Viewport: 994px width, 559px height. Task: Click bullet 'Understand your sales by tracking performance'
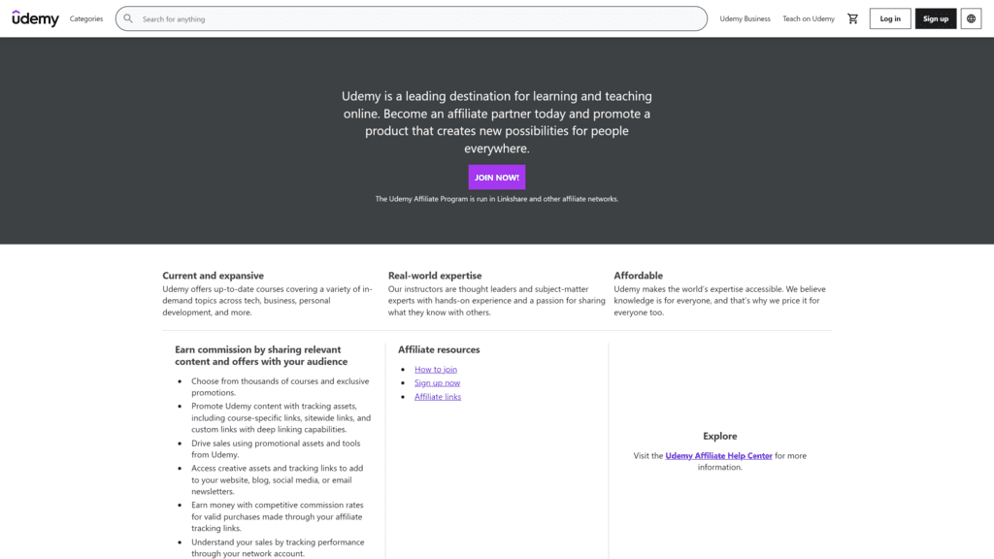[x=278, y=547]
